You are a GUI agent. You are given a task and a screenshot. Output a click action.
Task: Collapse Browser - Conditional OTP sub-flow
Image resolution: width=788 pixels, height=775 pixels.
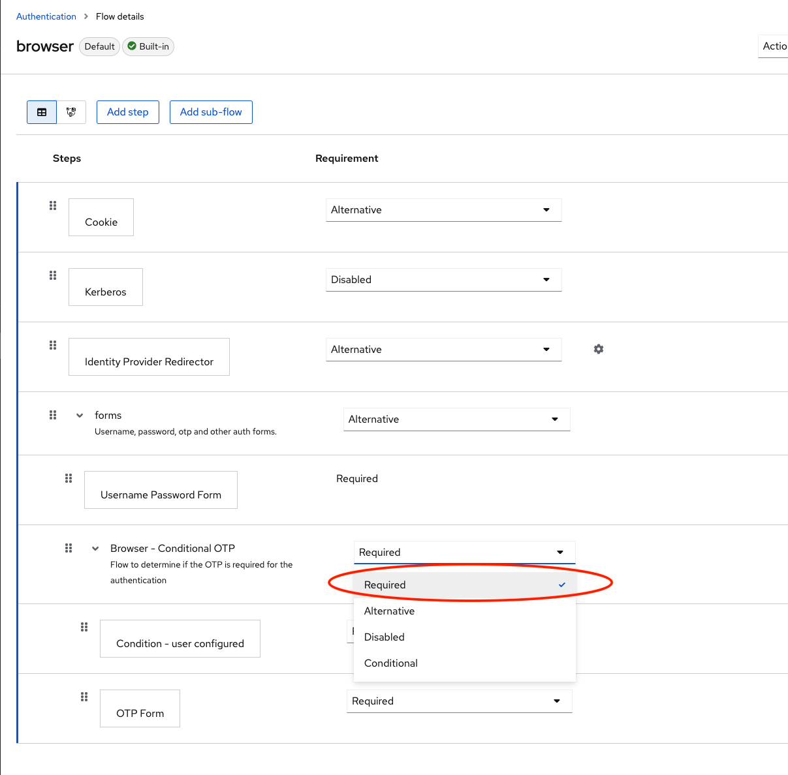point(95,549)
